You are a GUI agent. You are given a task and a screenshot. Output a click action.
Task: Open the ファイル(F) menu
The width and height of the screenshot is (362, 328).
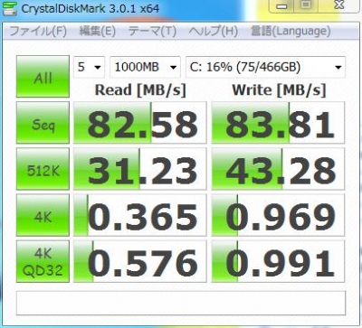click(x=38, y=31)
